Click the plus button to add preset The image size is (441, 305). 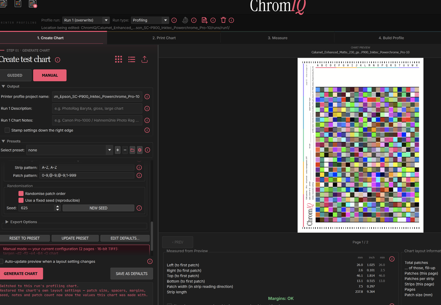[118, 150]
